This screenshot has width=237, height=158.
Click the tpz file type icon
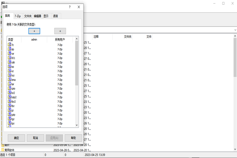(x=9, y=123)
